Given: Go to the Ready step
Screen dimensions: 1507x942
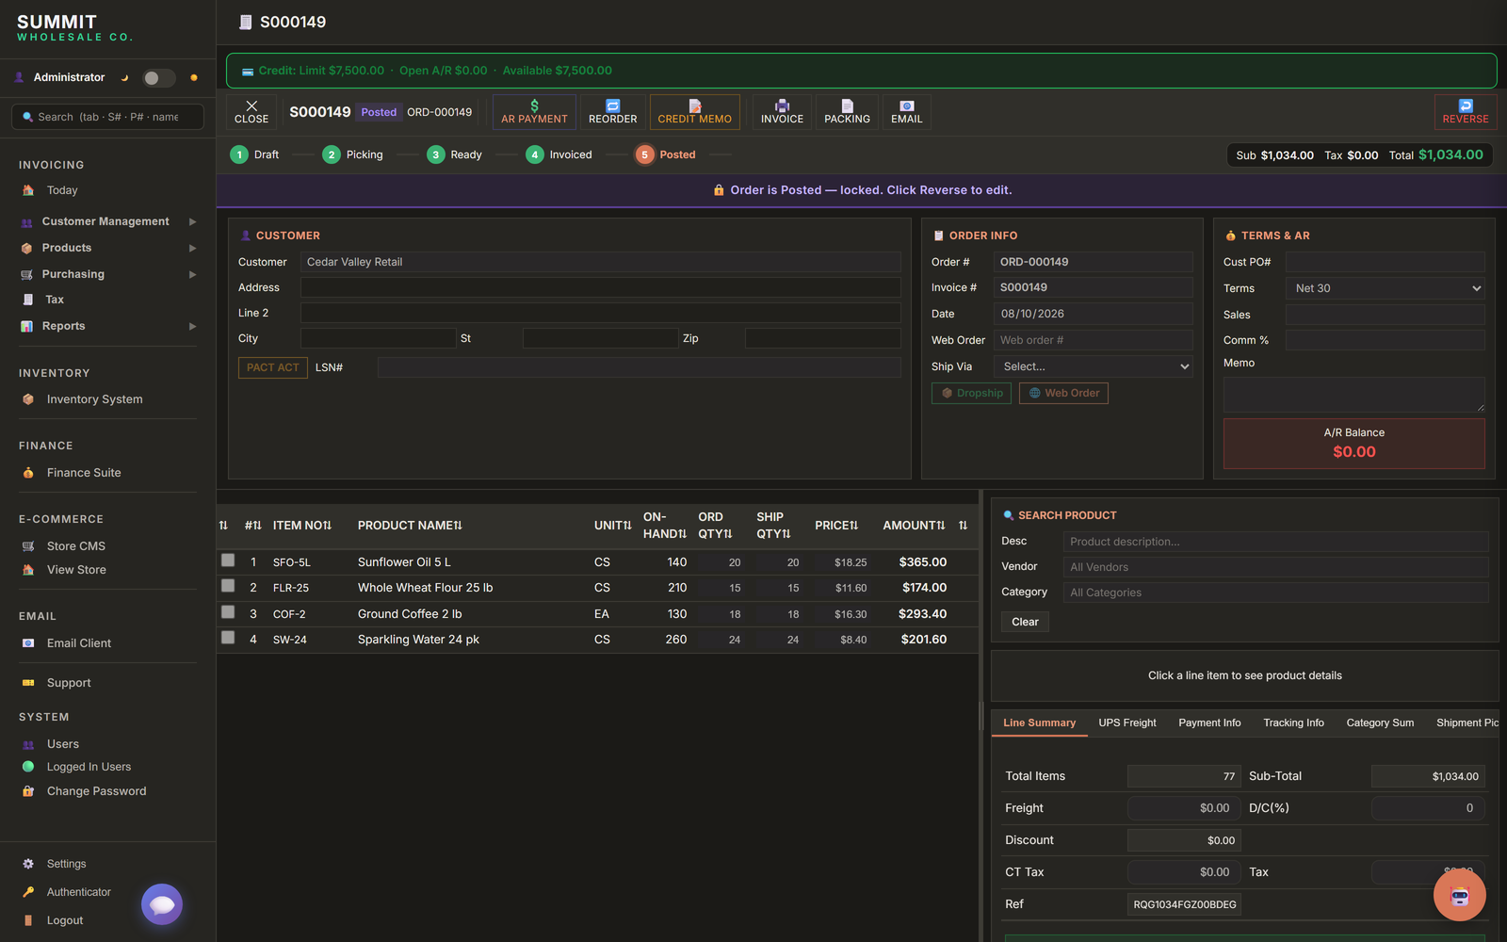Looking at the screenshot, I should coord(454,154).
